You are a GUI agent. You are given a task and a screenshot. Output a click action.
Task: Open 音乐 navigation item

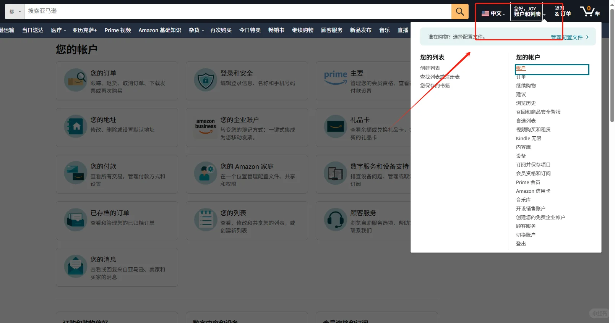pyautogui.click(x=385, y=30)
